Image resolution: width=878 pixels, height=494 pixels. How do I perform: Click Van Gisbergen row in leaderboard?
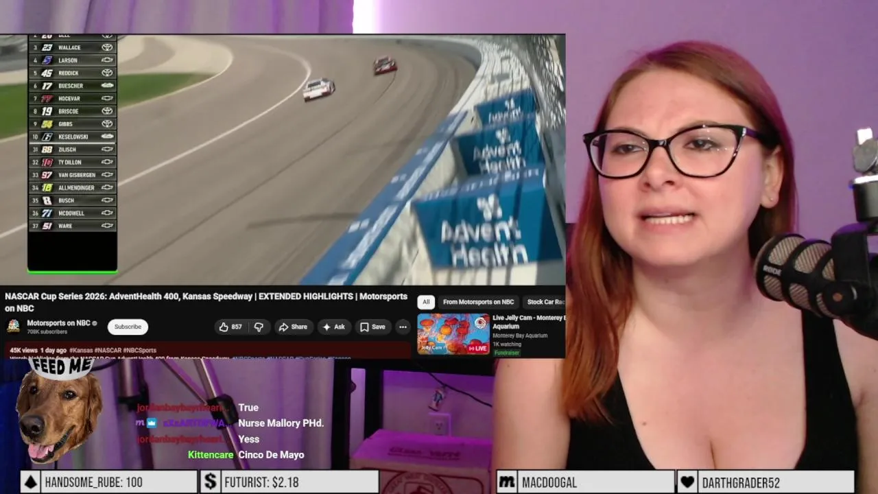tap(72, 175)
